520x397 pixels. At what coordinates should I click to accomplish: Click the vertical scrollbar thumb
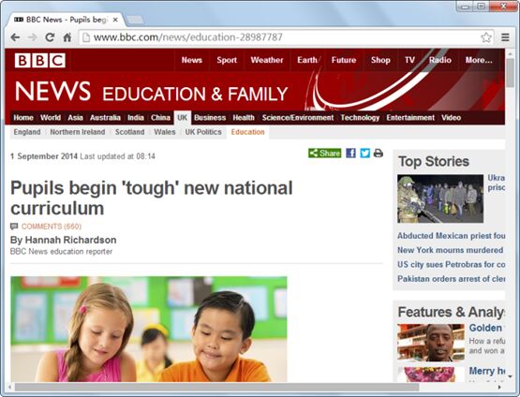point(510,73)
